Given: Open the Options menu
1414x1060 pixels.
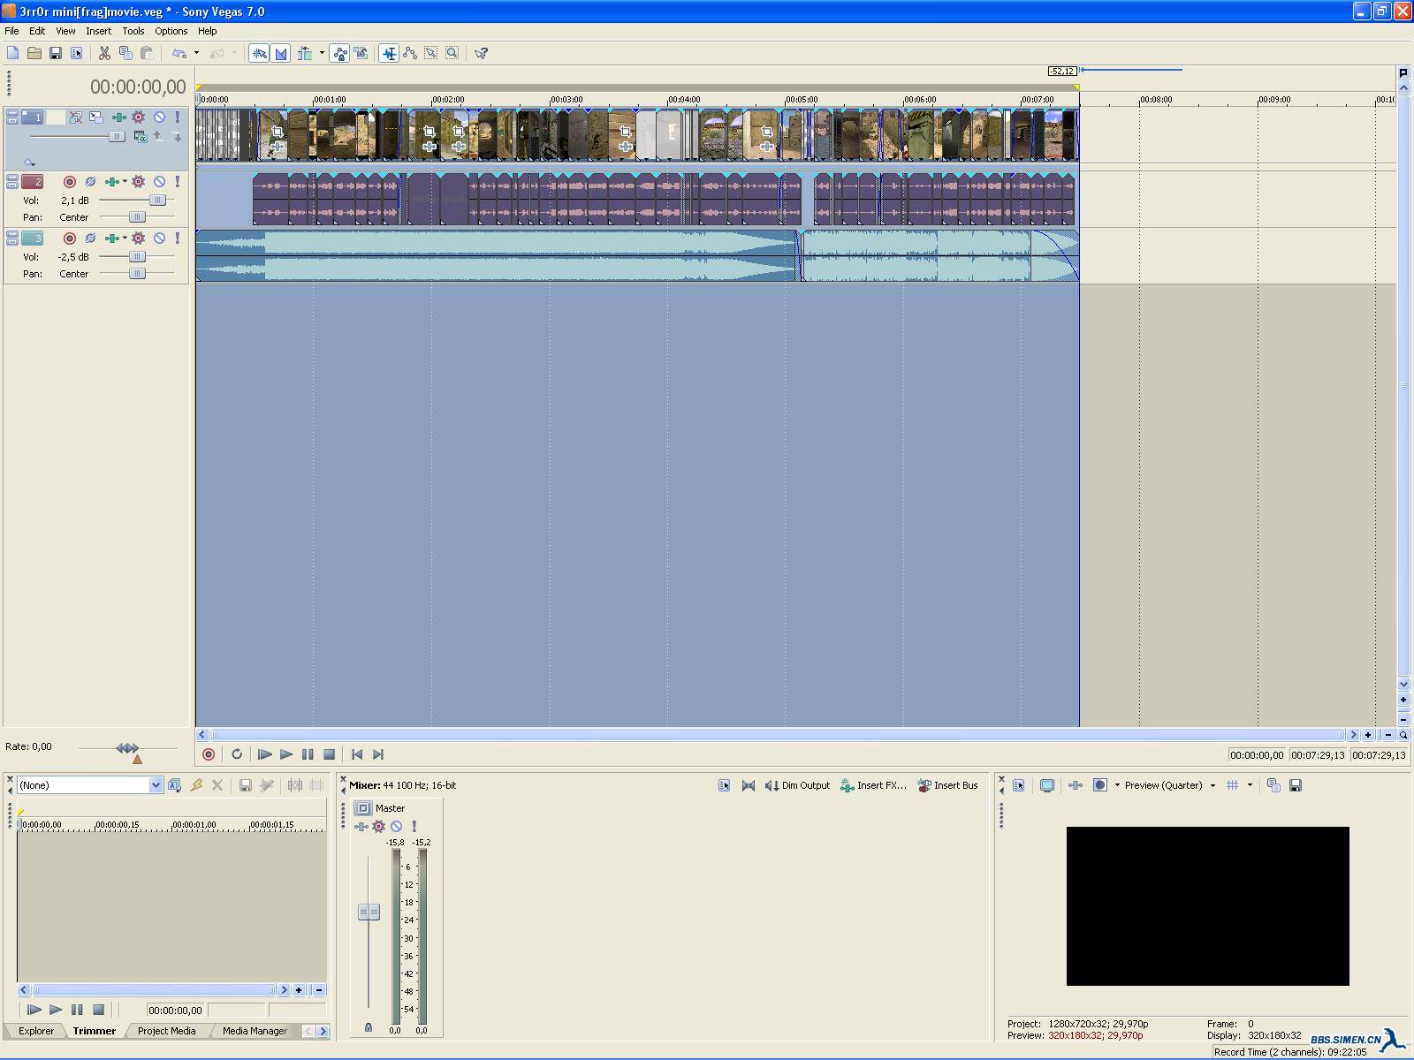Looking at the screenshot, I should (x=171, y=31).
